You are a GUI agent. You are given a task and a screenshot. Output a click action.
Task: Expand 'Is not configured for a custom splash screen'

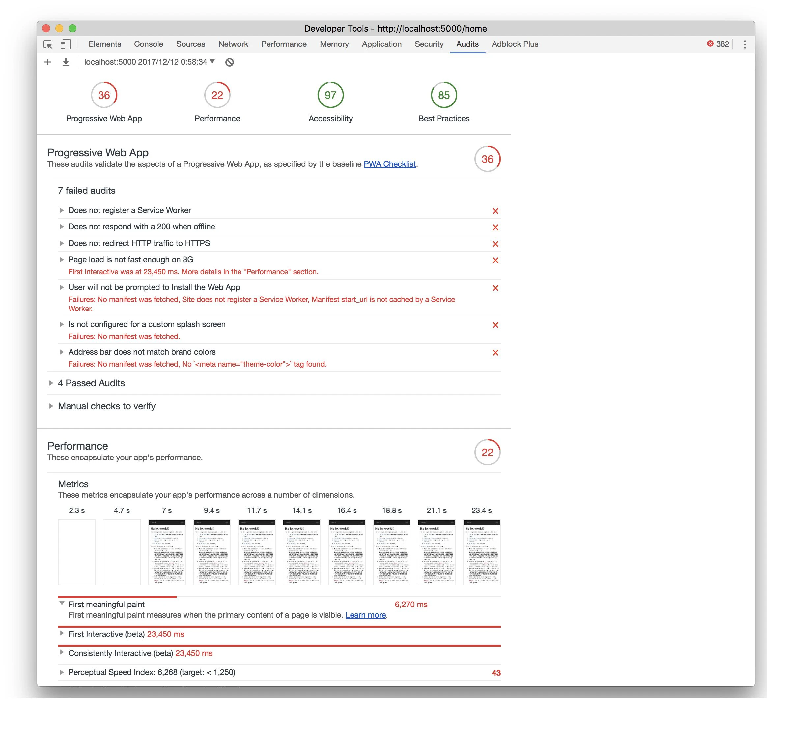61,324
